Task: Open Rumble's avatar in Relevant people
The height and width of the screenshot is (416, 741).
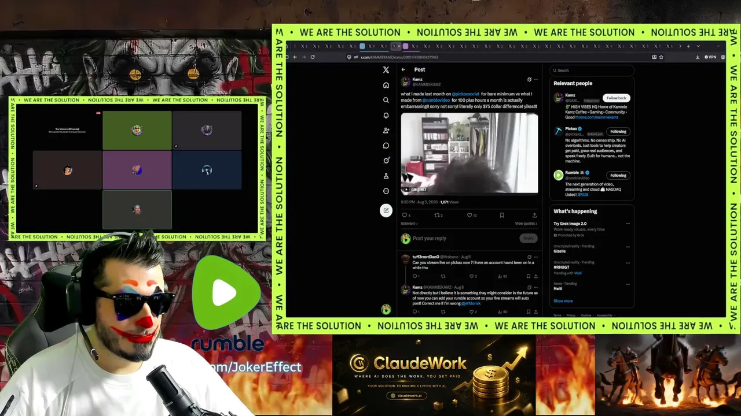Action: click(558, 175)
